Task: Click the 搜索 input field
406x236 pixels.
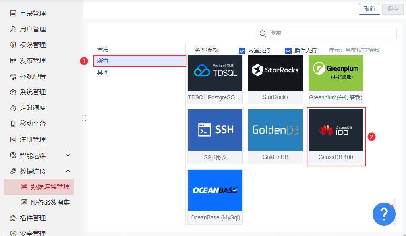Action: point(327,33)
